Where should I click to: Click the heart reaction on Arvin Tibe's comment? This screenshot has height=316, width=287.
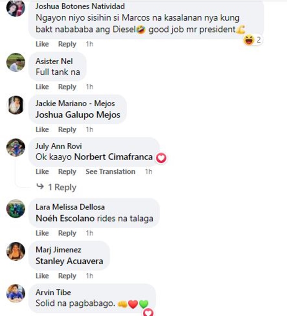[x=148, y=312]
